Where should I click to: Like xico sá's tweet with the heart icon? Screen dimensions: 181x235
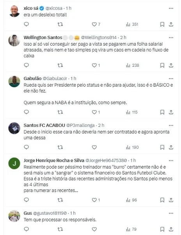94,24
